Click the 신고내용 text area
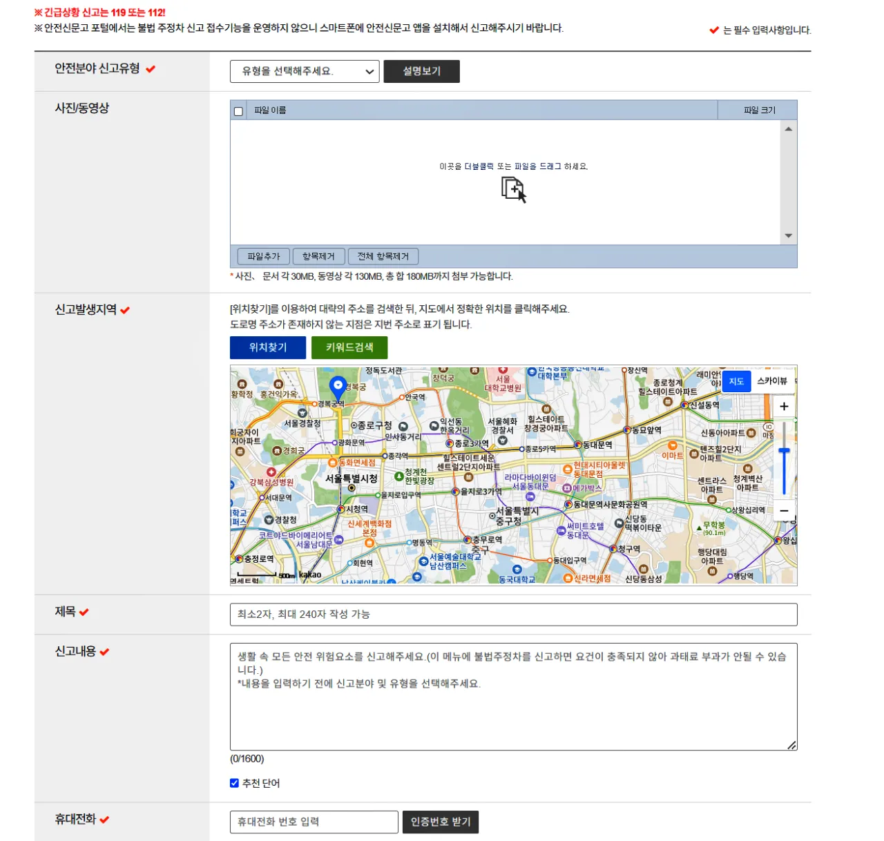Image resolution: width=884 pixels, height=841 pixels. click(514, 697)
